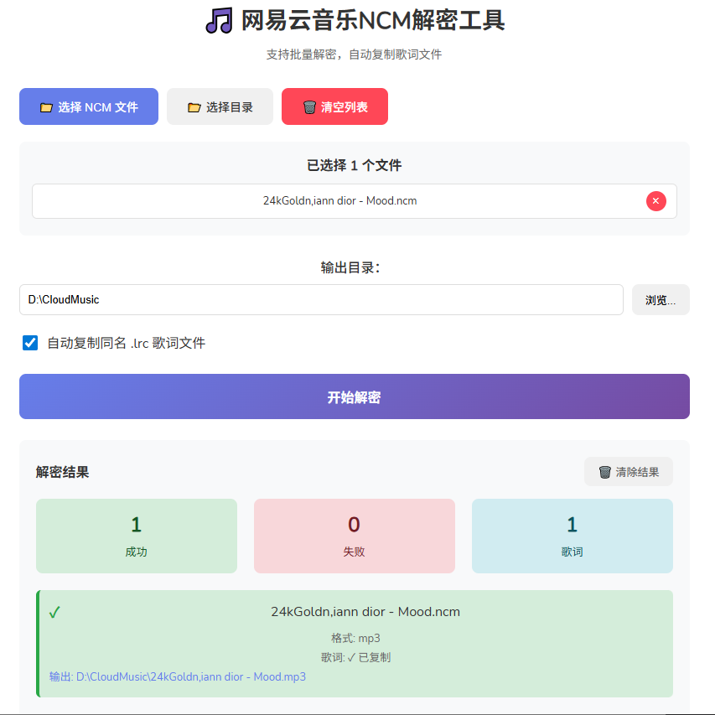Click the 失败 count card
The image size is (715, 715).
click(x=355, y=536)
